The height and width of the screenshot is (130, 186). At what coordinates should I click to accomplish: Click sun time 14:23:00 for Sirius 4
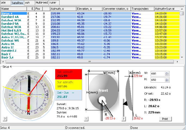(x=161, y=14)
